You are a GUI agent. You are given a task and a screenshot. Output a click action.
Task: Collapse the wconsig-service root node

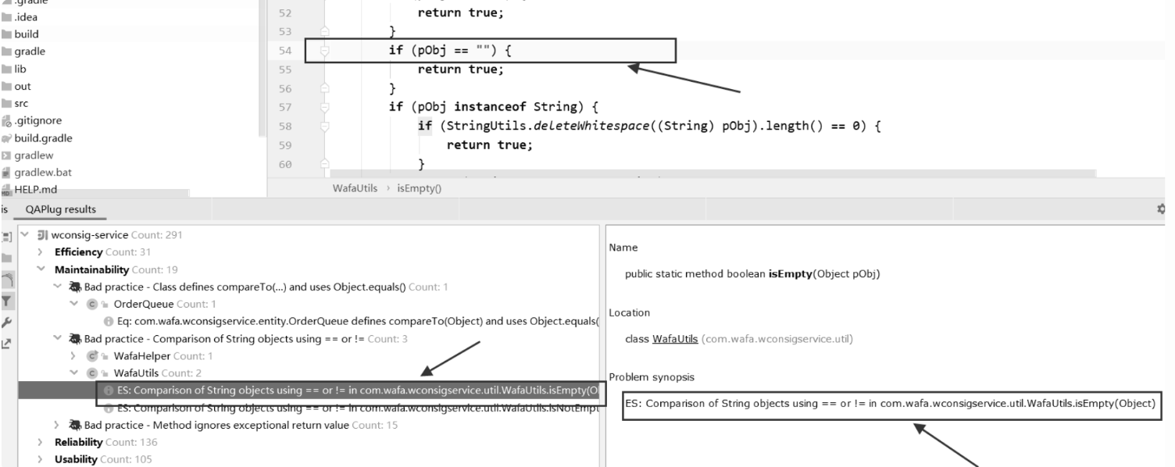point(27,235)
